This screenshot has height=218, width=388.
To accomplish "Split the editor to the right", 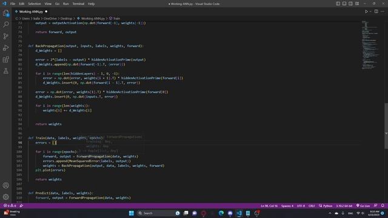I will [x=376, y=12].
